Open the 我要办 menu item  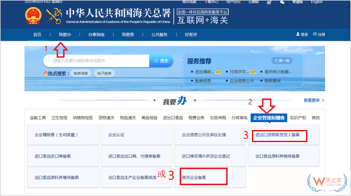click(x=65, y=35)
